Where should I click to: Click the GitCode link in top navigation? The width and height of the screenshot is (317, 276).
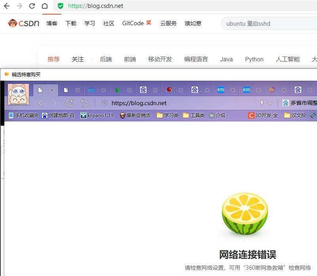pyautogui.click(x=132, y=23)
